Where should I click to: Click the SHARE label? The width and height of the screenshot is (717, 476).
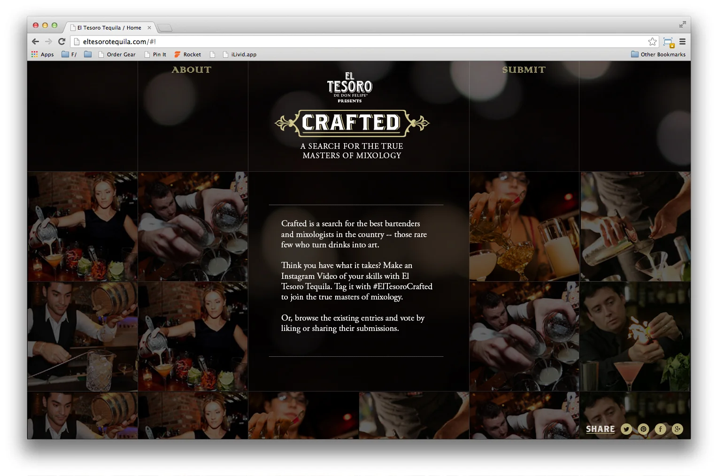click(600, 429)
